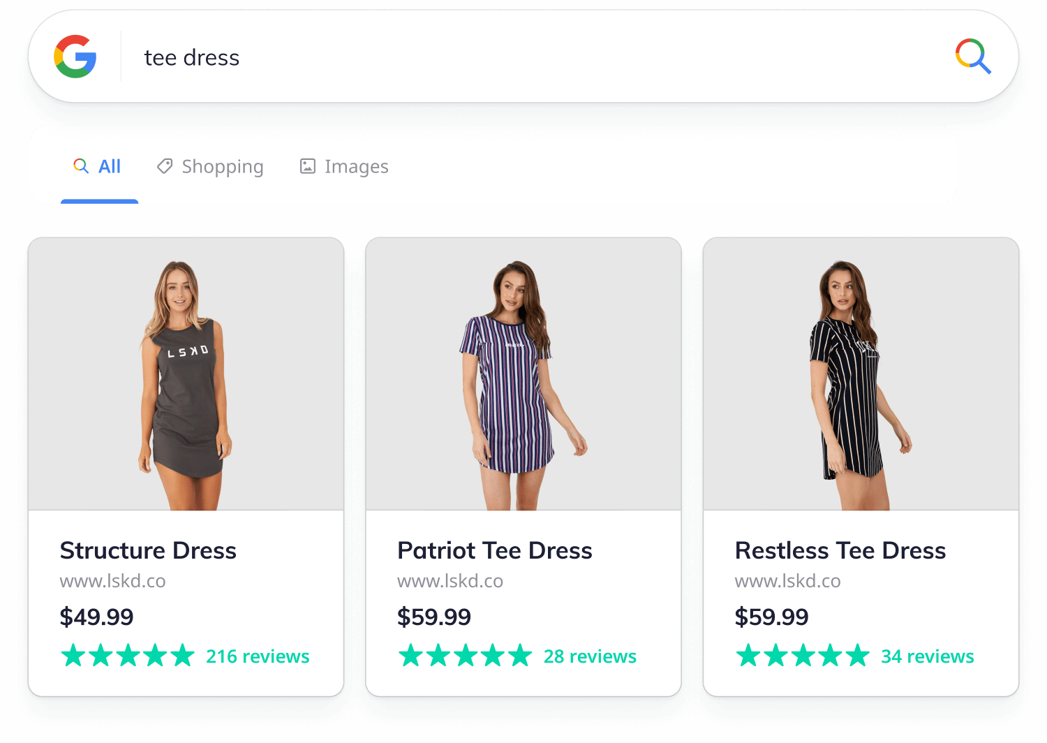This screenshot has height=743, width=1047.
Task: Click the star rating on Patriot Tee Dress
Action: [466, 656]
